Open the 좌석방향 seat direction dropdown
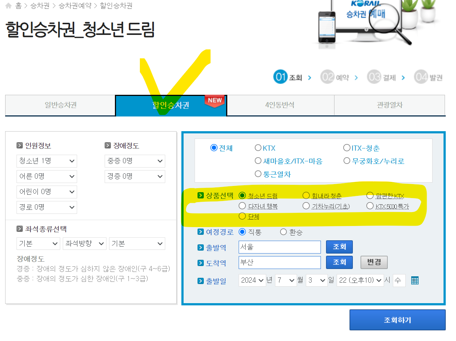 (84, 243)
